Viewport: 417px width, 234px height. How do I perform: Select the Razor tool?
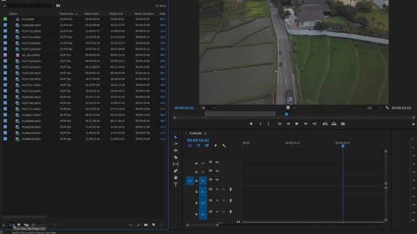pyautogui.click(x=175, y=157)
